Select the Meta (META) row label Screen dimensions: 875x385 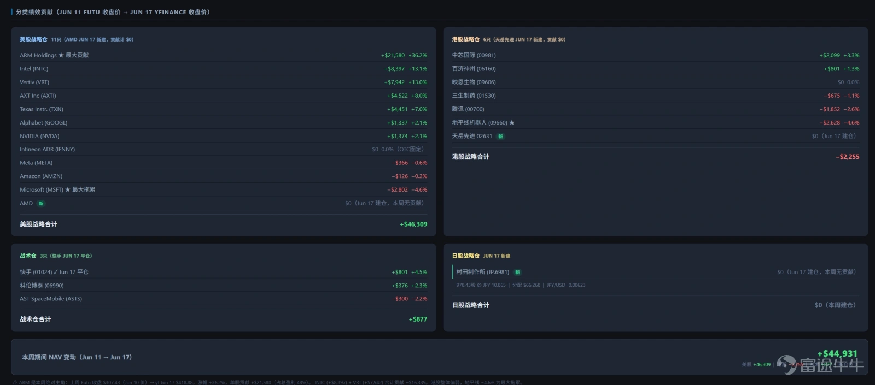(36, 163)
